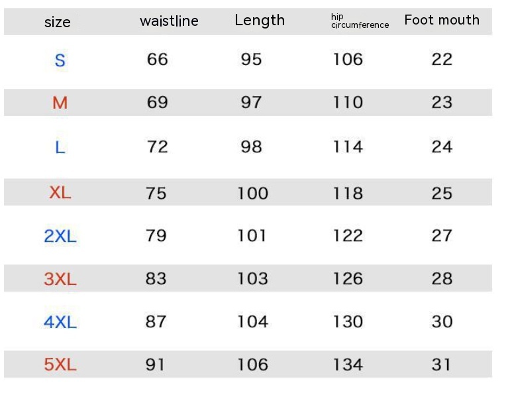Click the "size" column header

tap(58, 22)
